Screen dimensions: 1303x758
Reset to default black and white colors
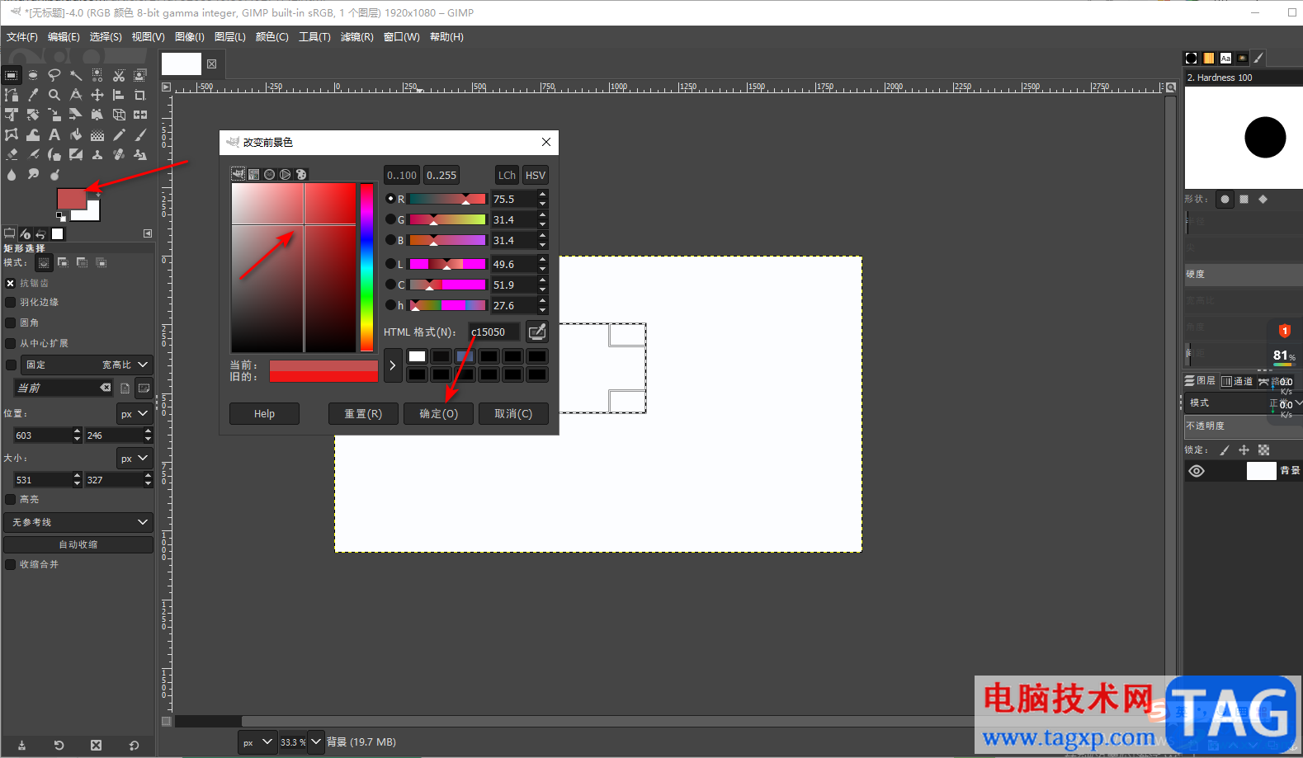[x=61, y=216]
